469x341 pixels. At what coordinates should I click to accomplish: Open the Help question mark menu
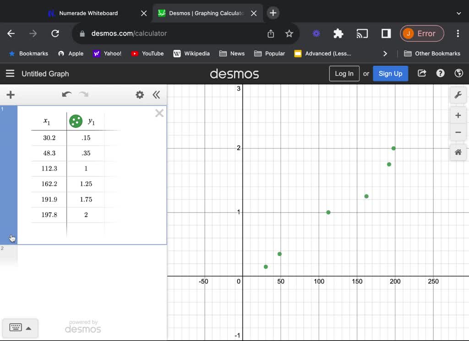click(x=440, y=74)
